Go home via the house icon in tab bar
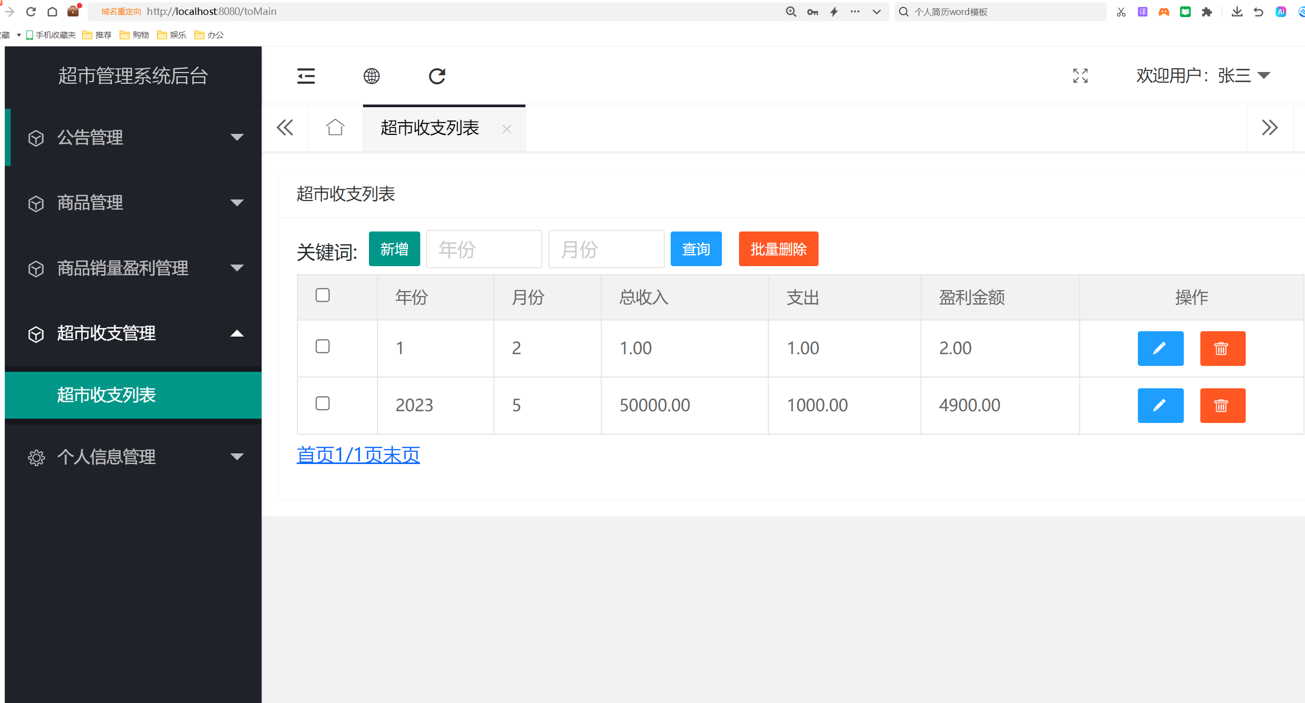1305x703 pixels. [335, 127]
